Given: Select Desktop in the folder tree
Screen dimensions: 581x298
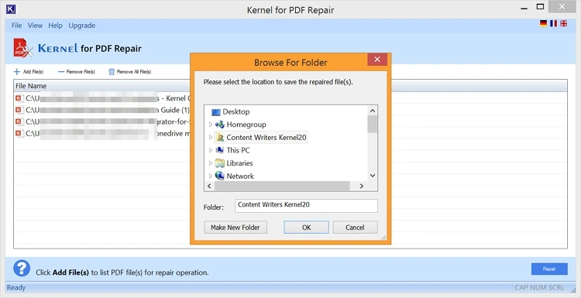Looking at the screenshot, I should 236,111.
